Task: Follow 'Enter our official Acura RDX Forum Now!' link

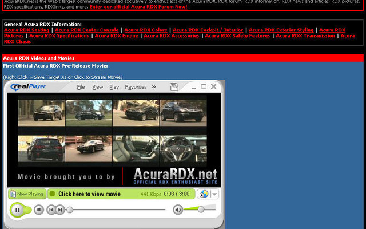Action: 138,6
